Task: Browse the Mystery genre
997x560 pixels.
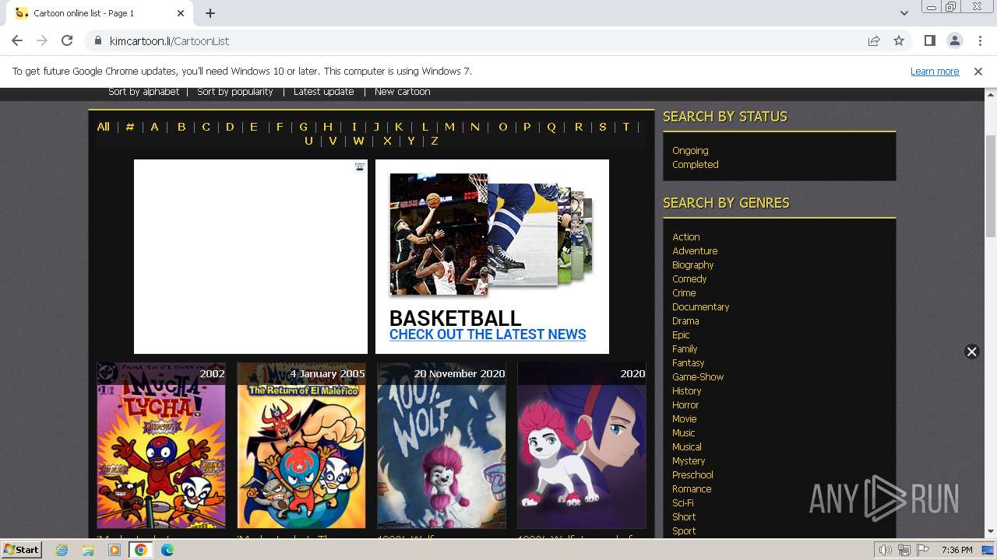Action: pyautogui.click(x=689, y=461)
